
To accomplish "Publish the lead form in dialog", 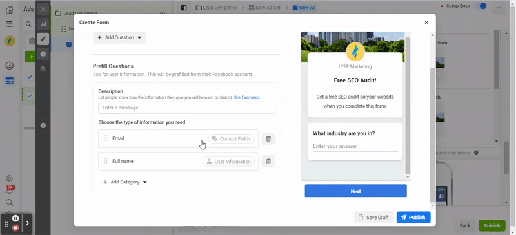I will (413, 217).
